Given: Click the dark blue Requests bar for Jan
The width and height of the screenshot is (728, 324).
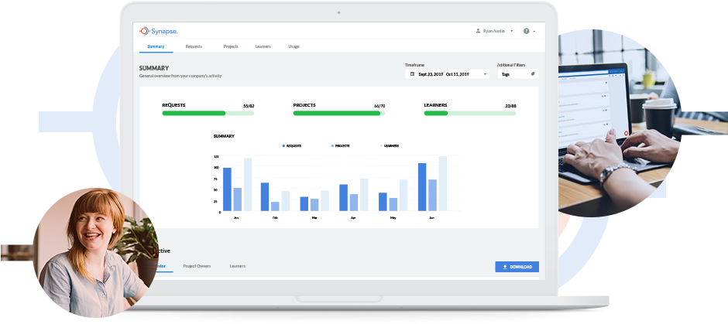Looking at the screenshot, I should (x=227, y=189).
